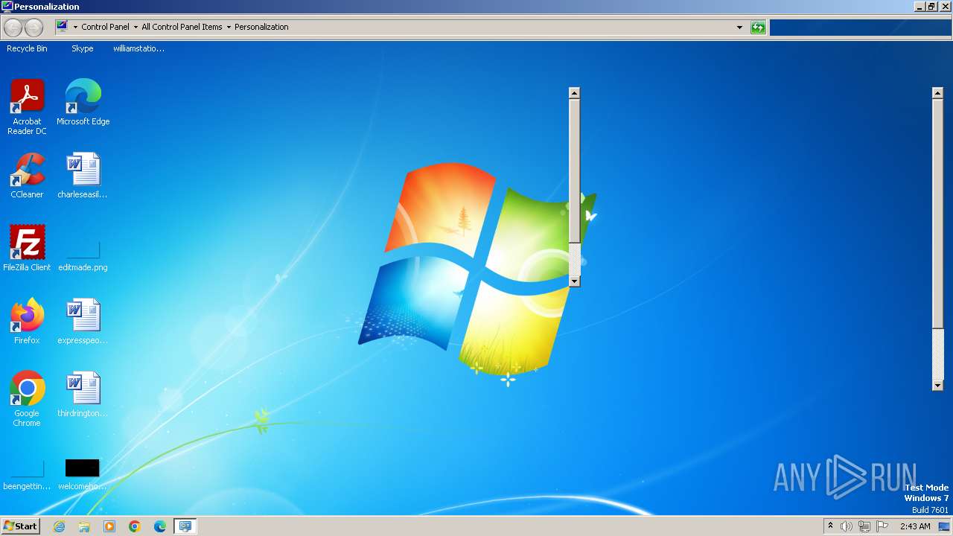Launch Edge from the taskbar

tap(160, 526)
